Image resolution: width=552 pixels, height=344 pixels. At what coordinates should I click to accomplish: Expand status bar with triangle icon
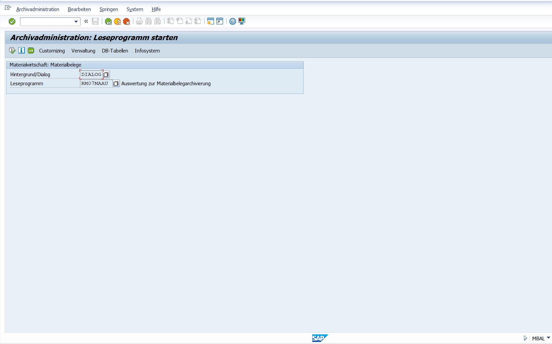coord(525,338)
